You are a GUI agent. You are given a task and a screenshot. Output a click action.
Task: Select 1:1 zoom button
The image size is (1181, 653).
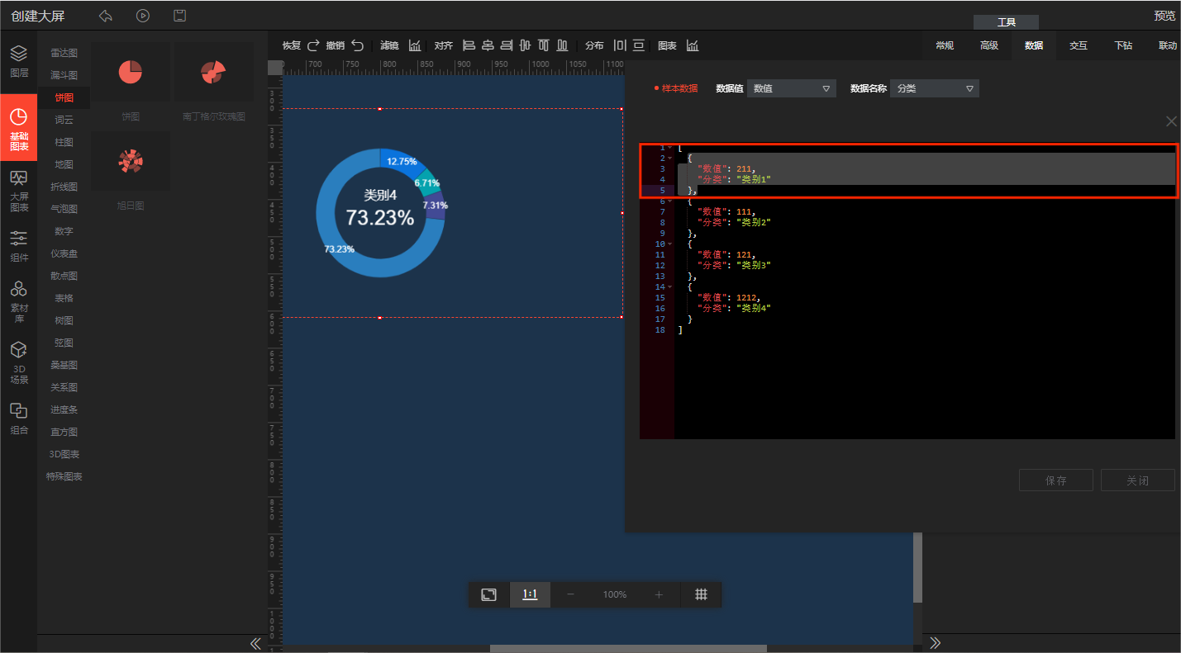click(530, 594)
